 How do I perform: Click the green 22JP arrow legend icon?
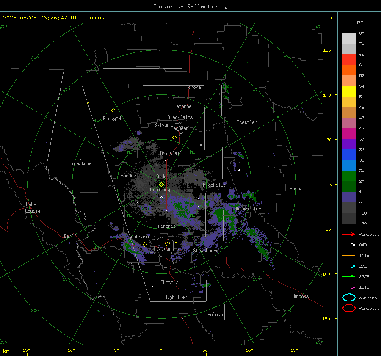point(349,276)
